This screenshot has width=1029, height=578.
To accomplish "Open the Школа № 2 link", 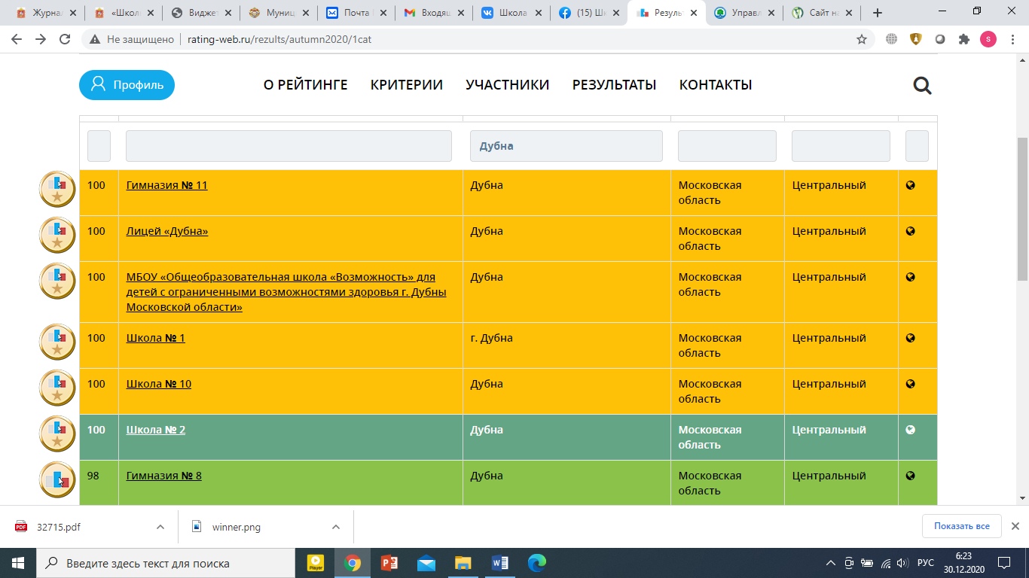I will [x=156, y=430].
